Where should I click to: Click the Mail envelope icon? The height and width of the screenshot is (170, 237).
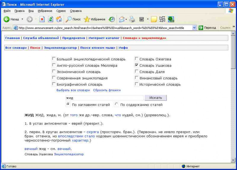point(122,19)
